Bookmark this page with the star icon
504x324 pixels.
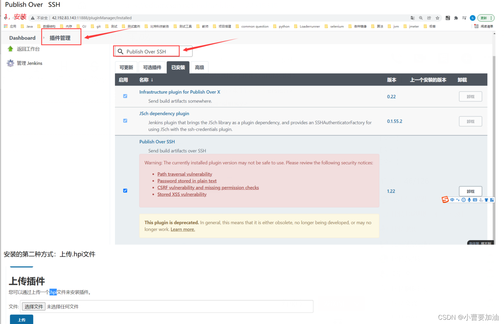point(438,18)
